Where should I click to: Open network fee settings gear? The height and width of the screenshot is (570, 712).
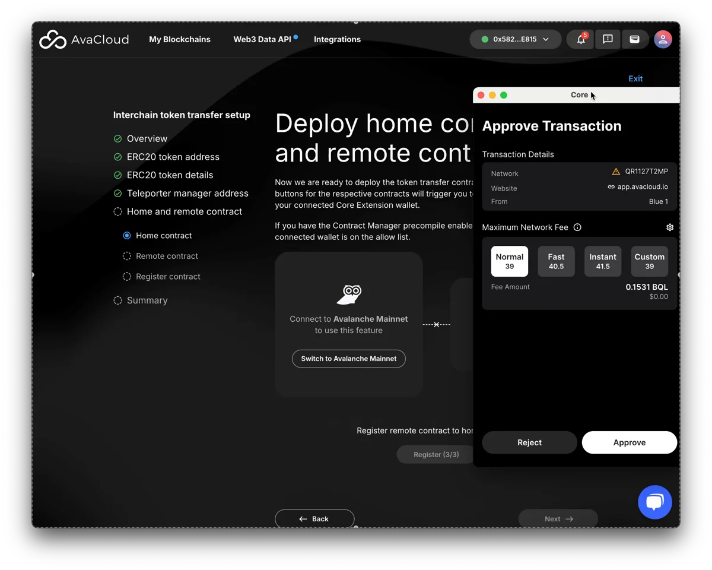[670, 227]
